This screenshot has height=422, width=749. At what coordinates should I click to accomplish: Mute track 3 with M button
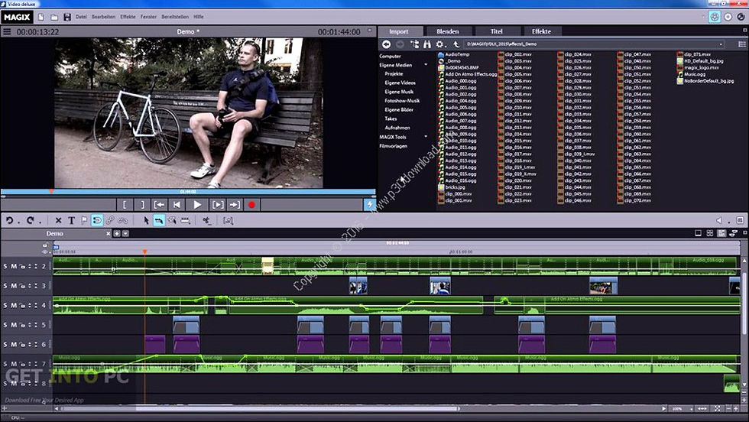pos(14,286)
